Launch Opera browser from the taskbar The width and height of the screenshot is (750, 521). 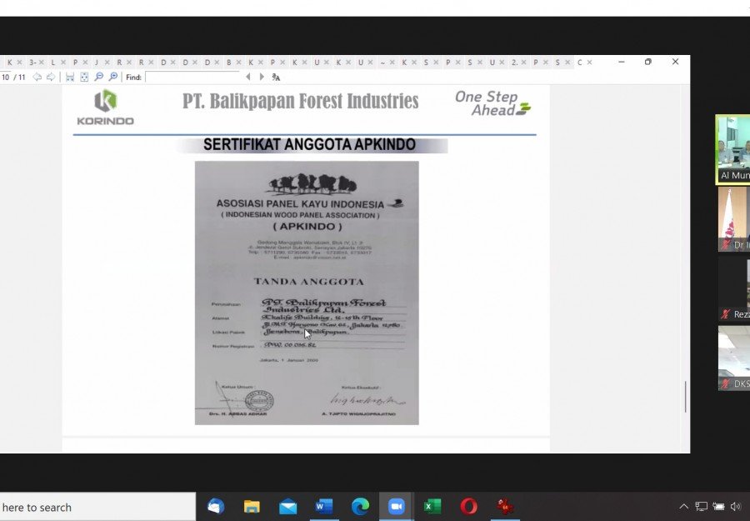click(468, 506)
